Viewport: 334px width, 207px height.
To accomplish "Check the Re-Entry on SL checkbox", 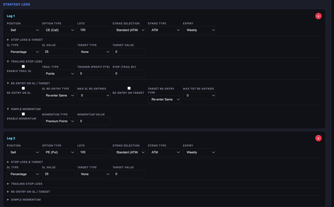I will tap(23, 88).
